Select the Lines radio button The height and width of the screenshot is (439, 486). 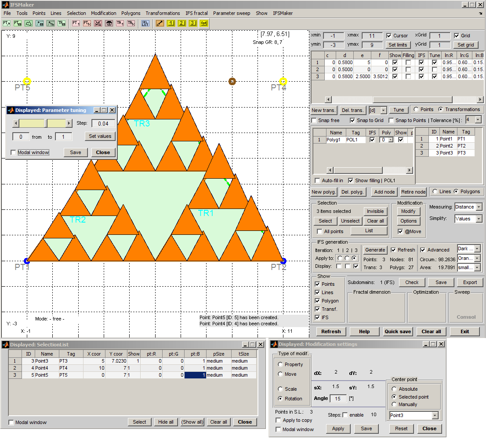coord(435,192)
